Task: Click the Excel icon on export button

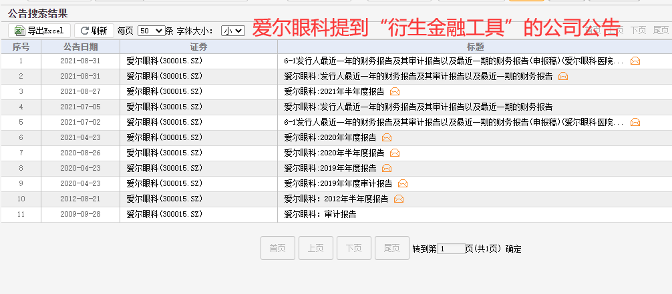Action: point(19,31)
